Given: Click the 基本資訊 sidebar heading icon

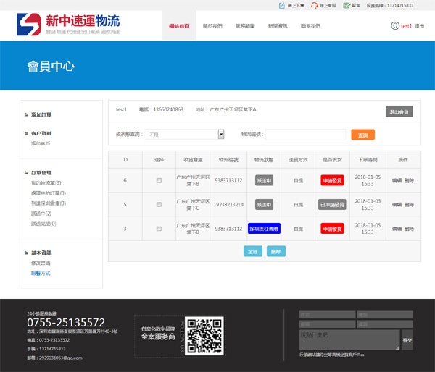Looking at the screenshot, I should pos(26,253).
